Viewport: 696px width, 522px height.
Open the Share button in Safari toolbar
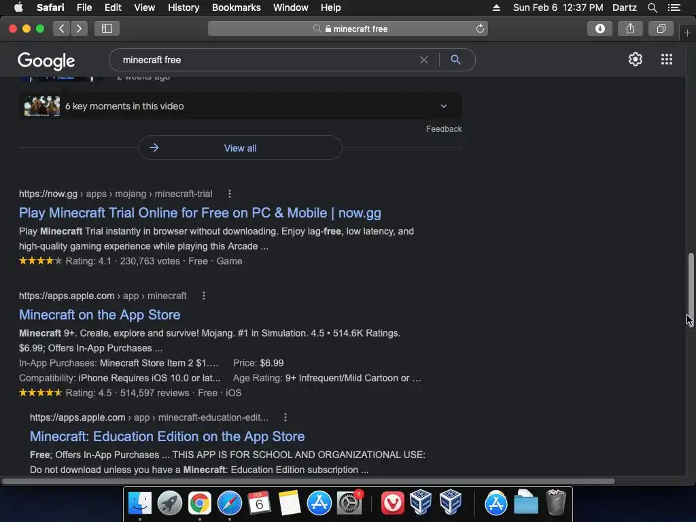click(630, 29)
